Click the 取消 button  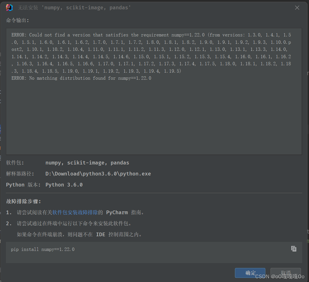coord(286,273)
